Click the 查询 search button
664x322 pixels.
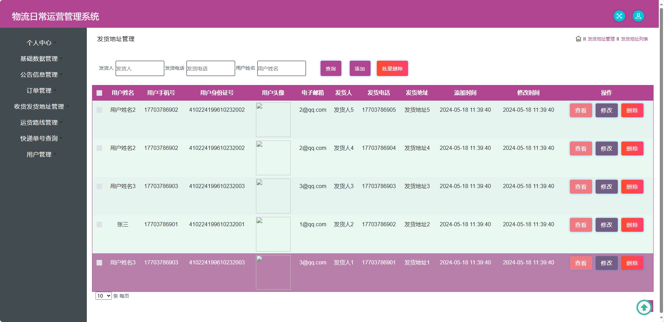point(331,68)
